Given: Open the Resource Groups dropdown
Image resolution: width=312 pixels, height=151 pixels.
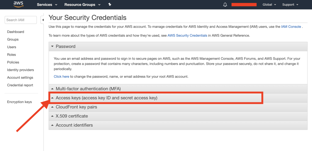Looking at the screenshot, I should pos(82,5).
